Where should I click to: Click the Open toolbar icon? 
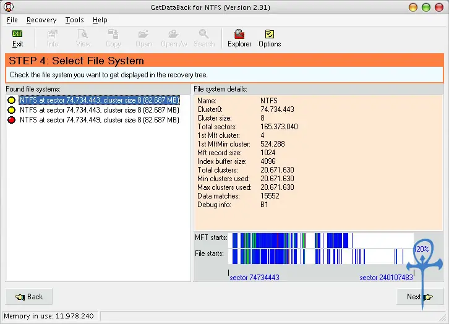(x=143, y=38)
